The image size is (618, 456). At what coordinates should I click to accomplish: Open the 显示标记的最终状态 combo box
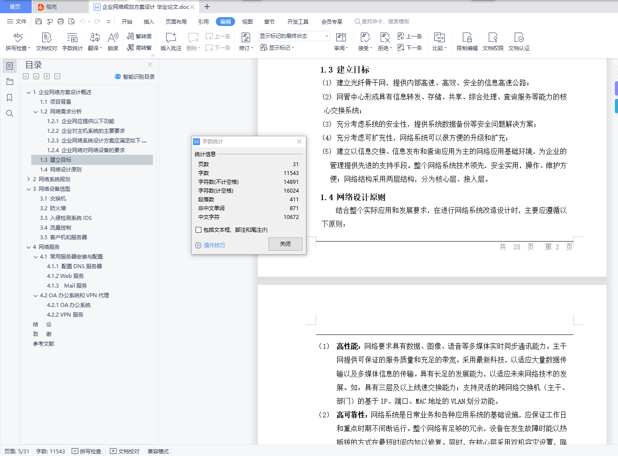click(x=294, y=36)
